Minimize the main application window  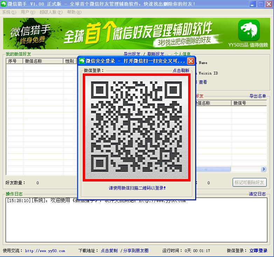pyautogui.click(x=253, y=4)
